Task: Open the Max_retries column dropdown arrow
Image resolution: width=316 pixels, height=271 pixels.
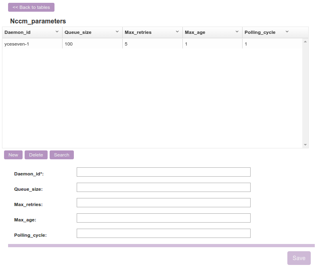Action: coord(177,32)
